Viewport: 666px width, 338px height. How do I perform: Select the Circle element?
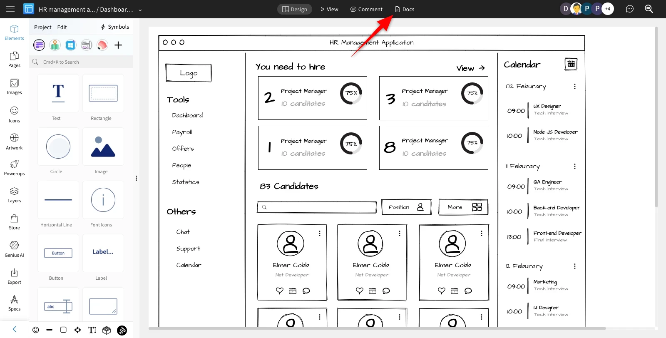coord(58,147)
